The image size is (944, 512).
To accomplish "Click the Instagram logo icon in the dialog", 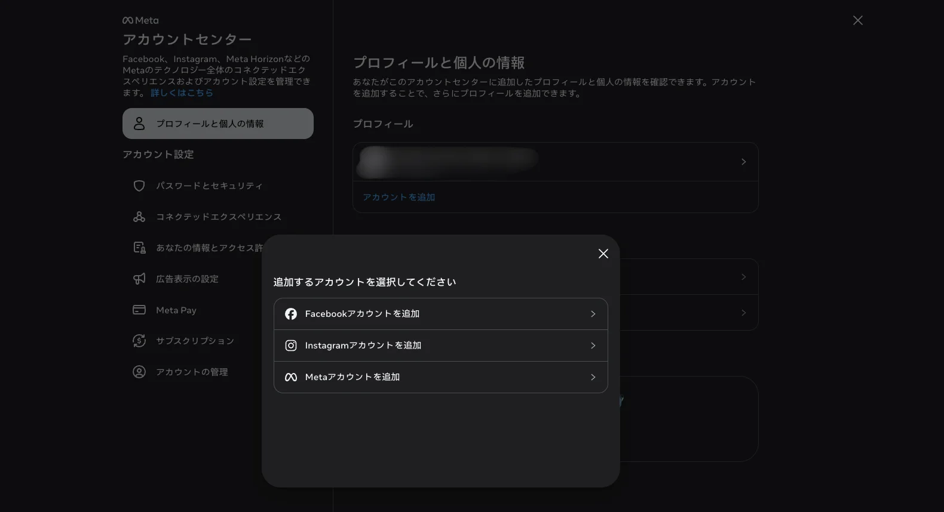I will pos(291,346).
